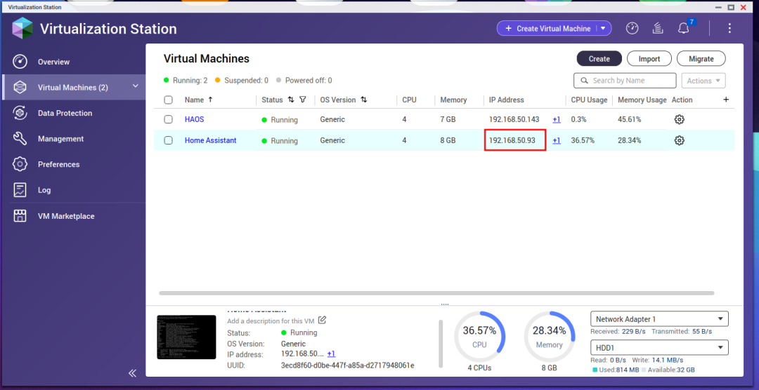Open HAOS action gear icon
The width and height of the screenshot is (759, 390).
tap(679, 119)
